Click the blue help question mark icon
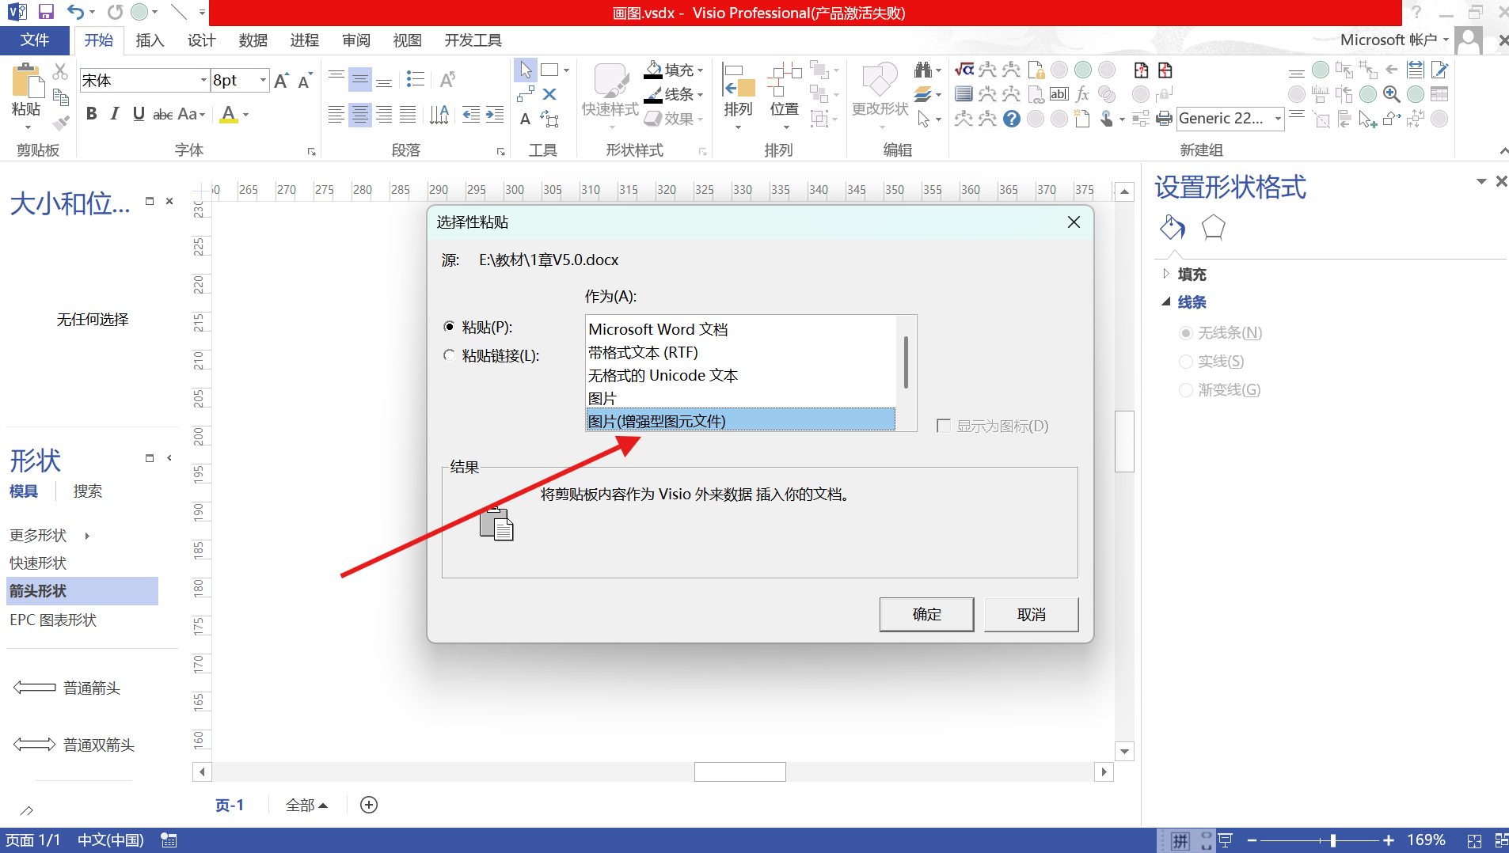This screenshot has height=853, width=1509. (x=1011, y=119)
